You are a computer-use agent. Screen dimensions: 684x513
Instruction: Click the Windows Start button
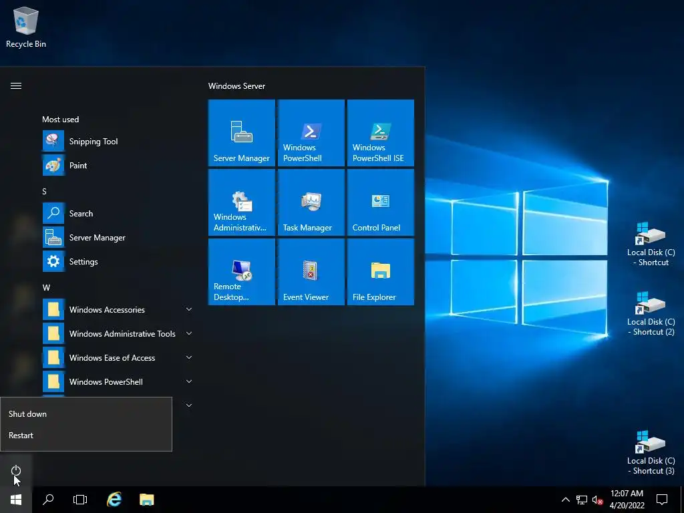pos(16,500)
